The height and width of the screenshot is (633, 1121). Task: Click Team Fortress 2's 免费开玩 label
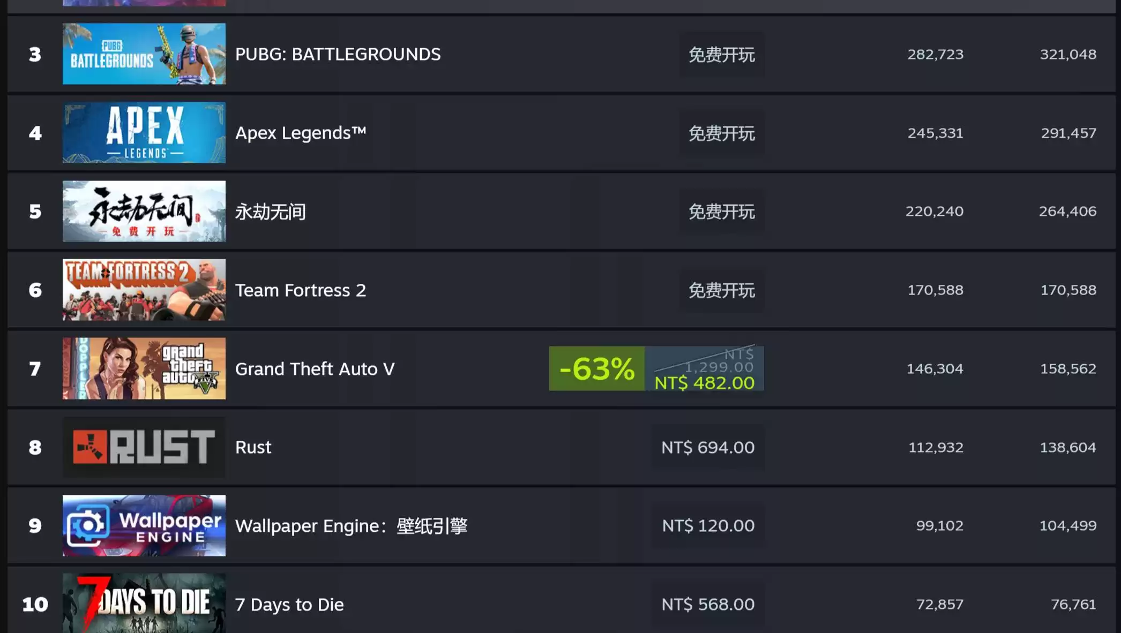(x=722, y=290)
